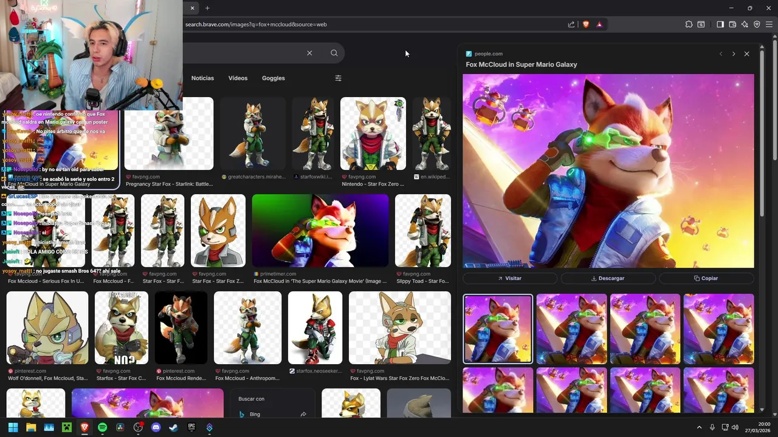Open the Extensions puzzle icon
Image resolution: width=778 pixels, height=437 pixels.
click(689, 24)
